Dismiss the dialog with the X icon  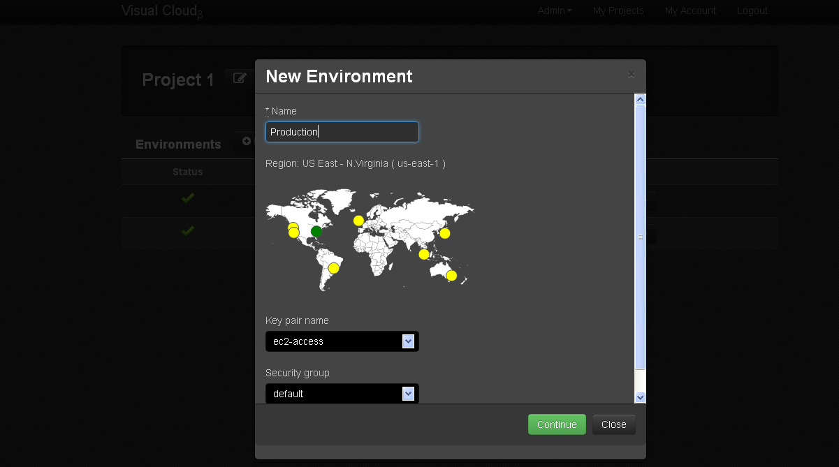[x=631, y=75]
